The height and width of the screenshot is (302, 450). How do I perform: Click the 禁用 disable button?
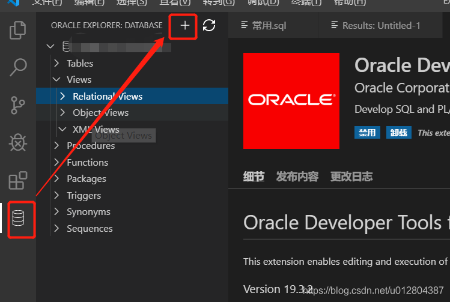point(367,132)
